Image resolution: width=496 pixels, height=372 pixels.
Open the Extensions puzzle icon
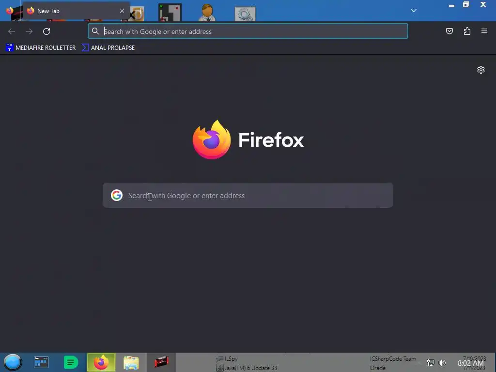coord(467,31)
